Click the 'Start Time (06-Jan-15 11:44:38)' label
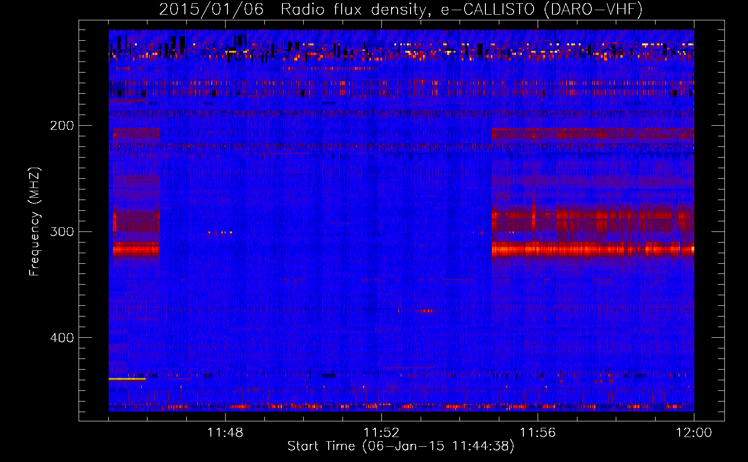748x462 pixels. tap(401, 446)
